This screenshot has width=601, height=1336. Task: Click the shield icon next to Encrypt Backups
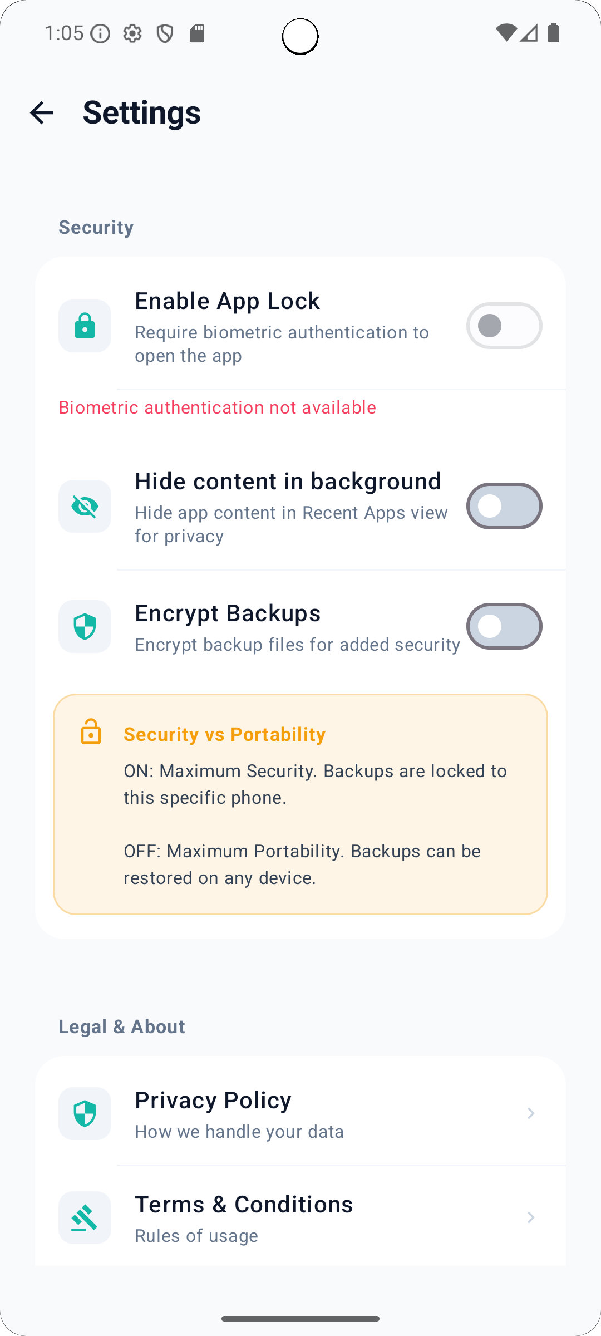point(85,626)
